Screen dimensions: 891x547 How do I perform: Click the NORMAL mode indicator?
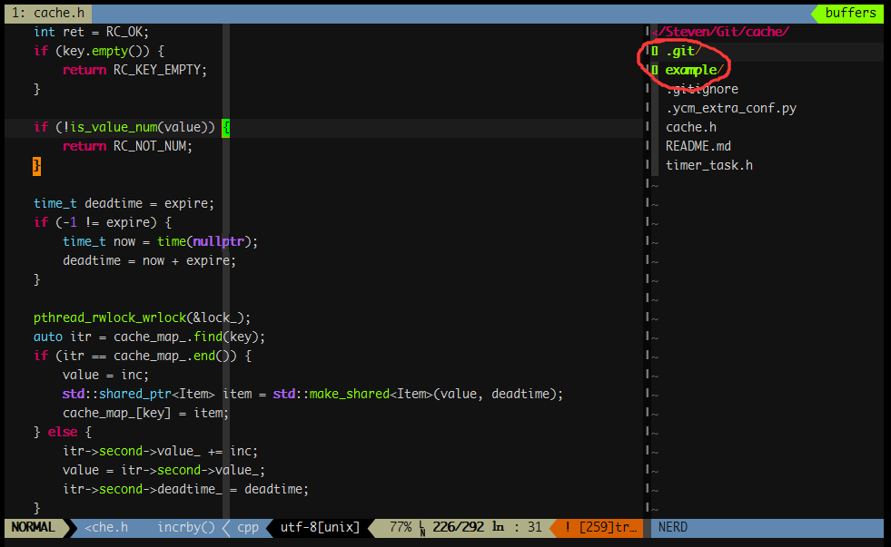pyautogui.click(x=34, y=527)
